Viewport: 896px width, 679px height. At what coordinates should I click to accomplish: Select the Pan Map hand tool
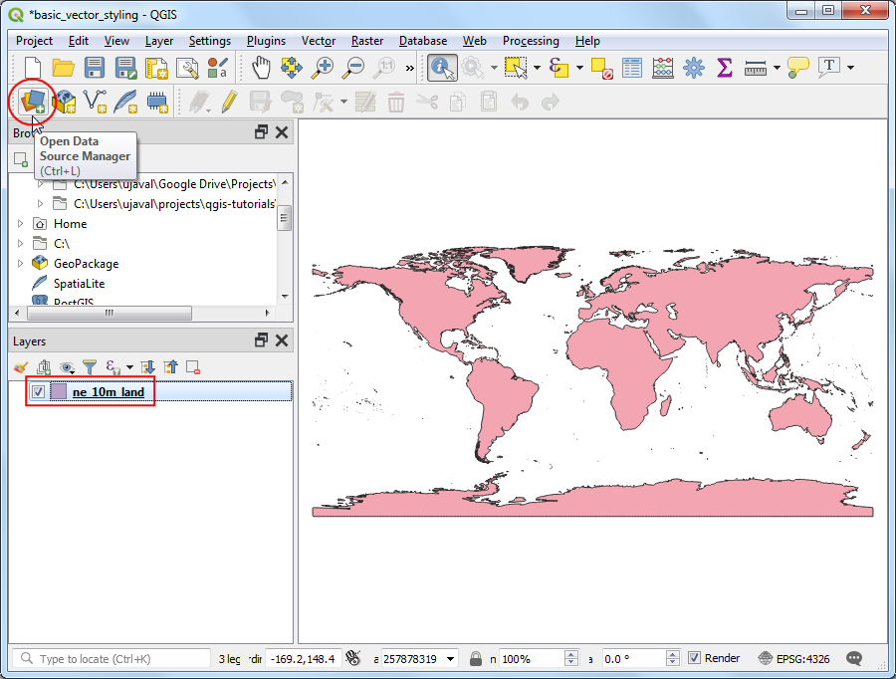tap(261, 68)
